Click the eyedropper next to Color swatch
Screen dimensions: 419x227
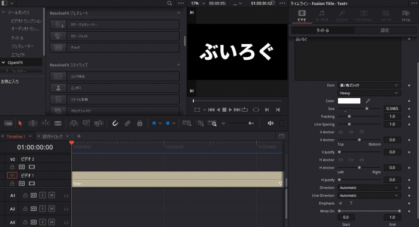[x=368, y=101]
